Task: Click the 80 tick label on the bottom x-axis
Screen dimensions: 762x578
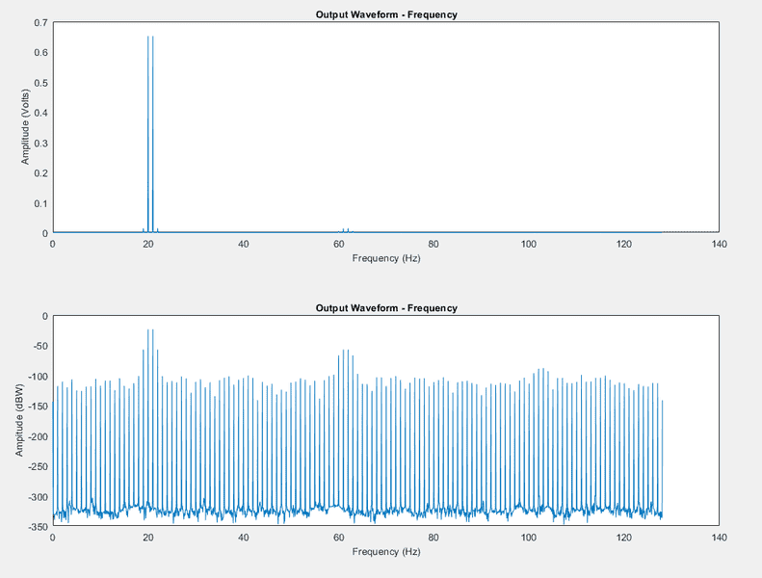Action: [433, 538]
